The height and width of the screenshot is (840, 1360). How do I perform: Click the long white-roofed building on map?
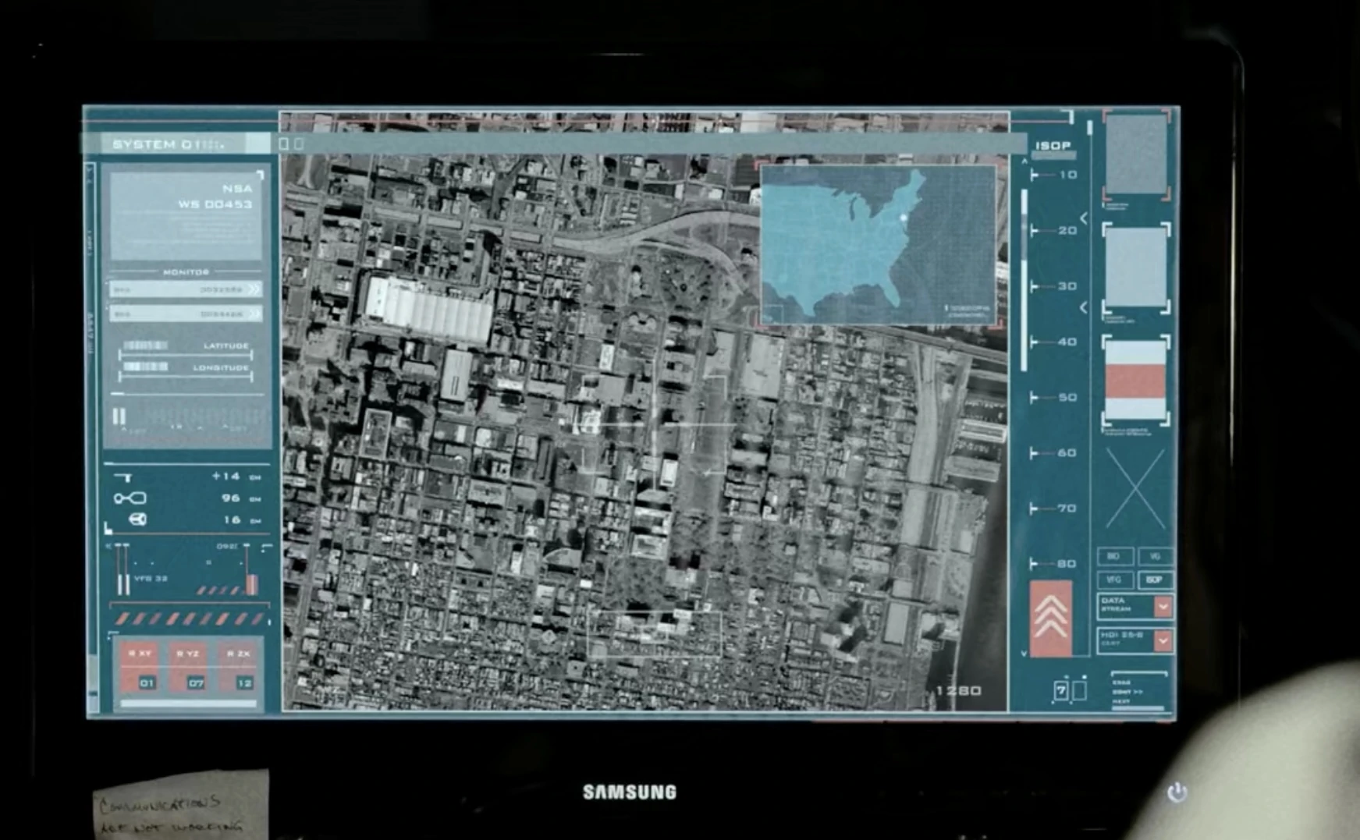click(428, 310)
